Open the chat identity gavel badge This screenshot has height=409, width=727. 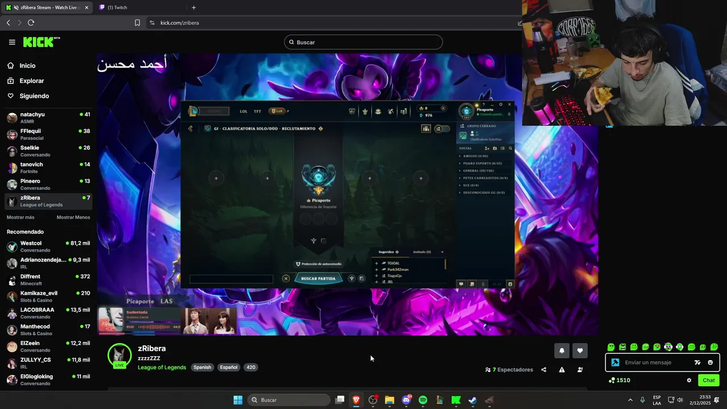tap(615, 362)
